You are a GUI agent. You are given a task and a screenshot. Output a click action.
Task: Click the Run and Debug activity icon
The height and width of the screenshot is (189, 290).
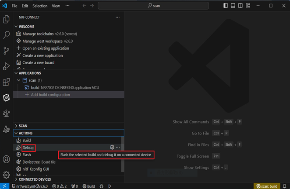point(6,66)
